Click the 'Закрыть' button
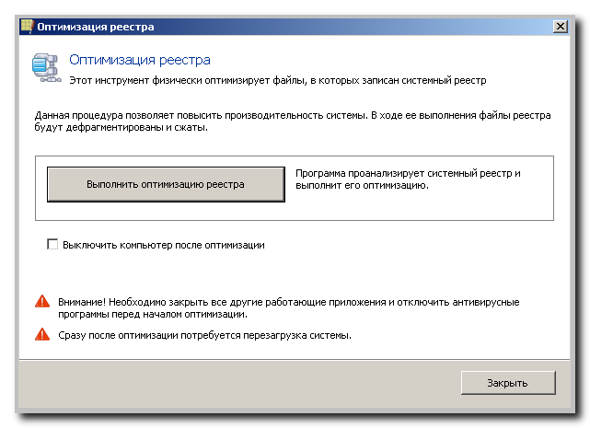 coord(508,383)
